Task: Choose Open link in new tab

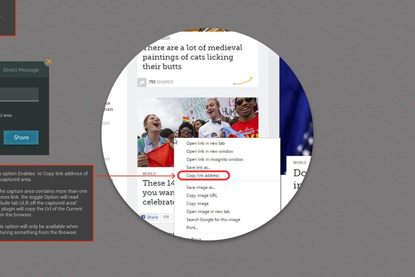Action: pos(205,143)
